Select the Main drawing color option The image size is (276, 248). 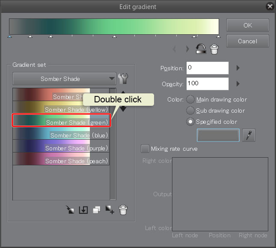tap(190, 99)
